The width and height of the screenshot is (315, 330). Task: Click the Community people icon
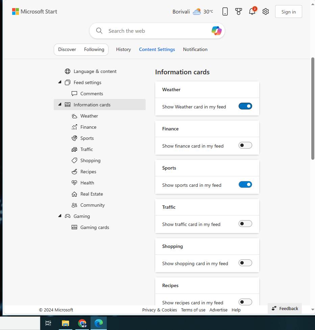[x=74, y=205]
